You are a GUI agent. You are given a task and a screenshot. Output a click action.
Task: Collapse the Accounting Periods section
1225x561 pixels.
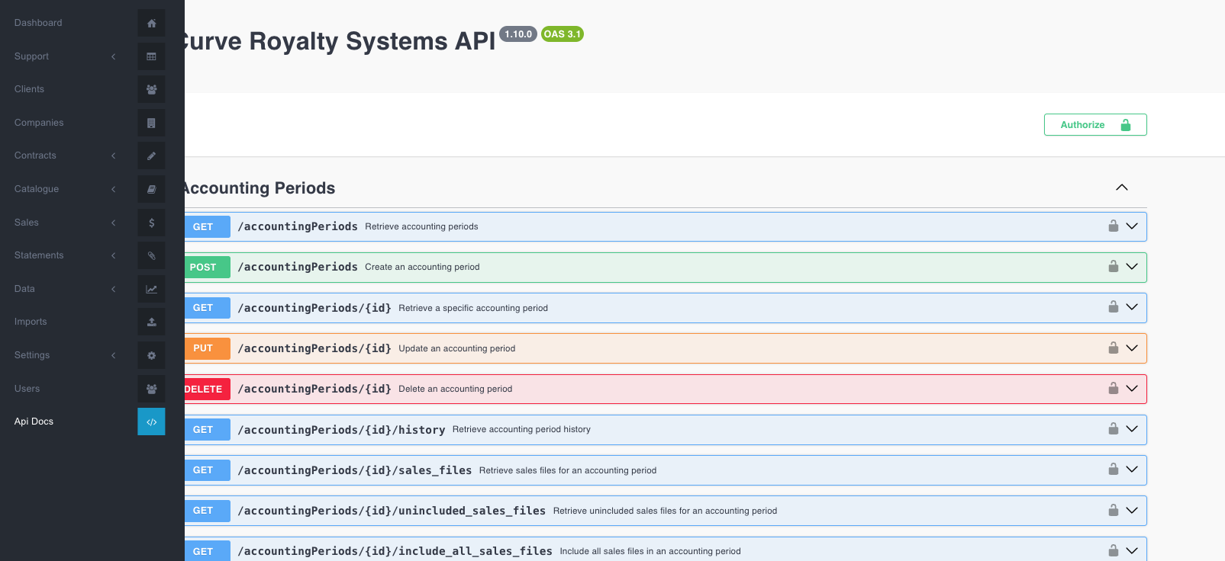tap(1121, 188)
